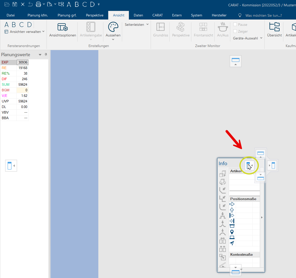Click the location pin icon in Positionsmaße
Viewport: 296px width, 278px height.
(x=232, y=232)
